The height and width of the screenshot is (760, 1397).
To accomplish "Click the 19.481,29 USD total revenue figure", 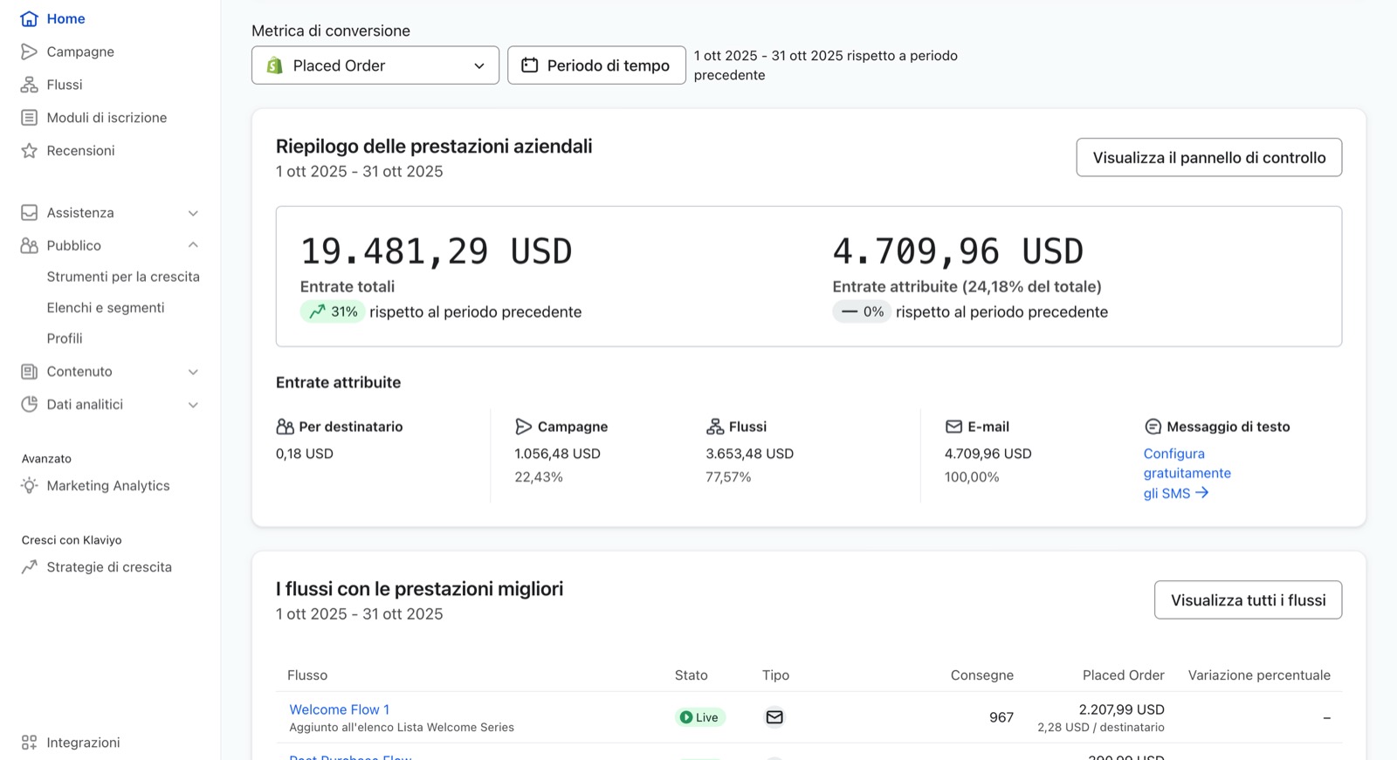I will coord(437,252).
